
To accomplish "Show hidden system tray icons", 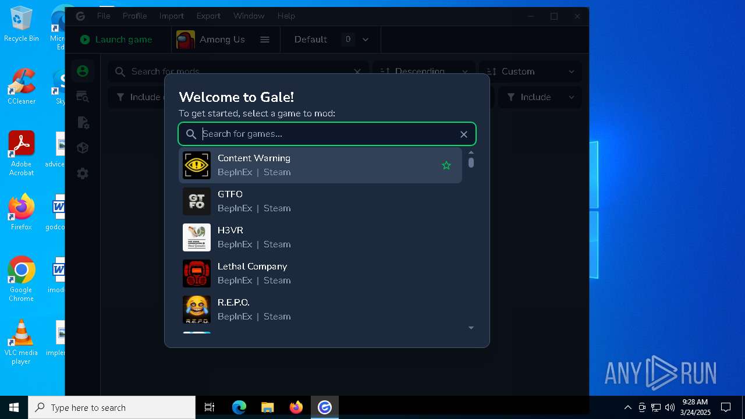I will click(x=627, y=407).
